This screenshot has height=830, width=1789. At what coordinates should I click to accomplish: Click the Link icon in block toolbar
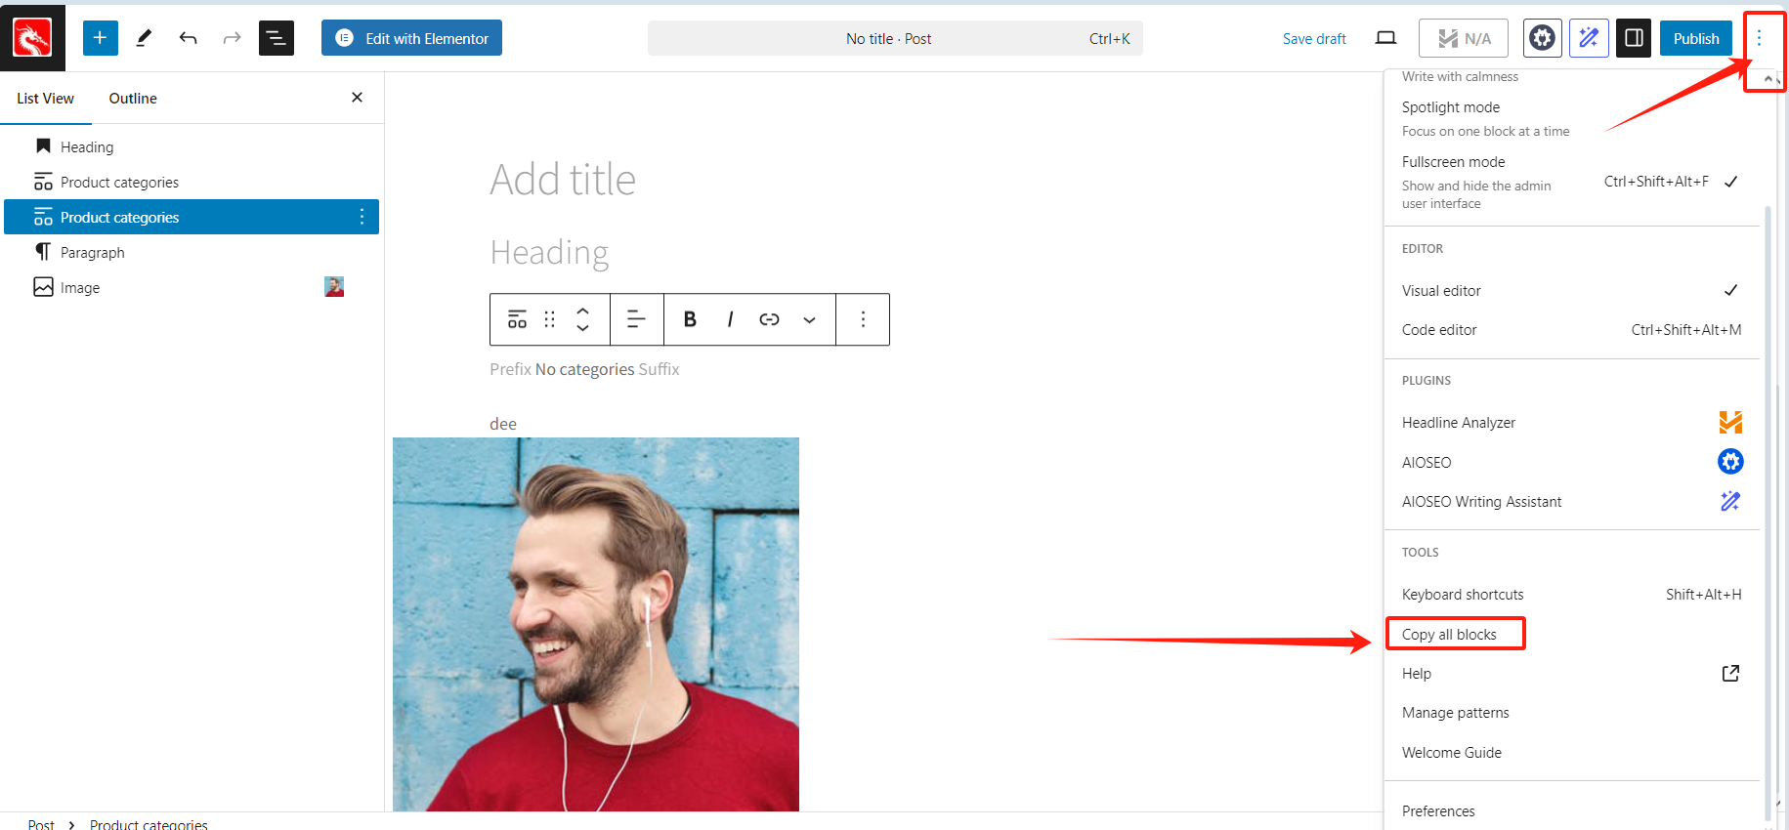769,319
